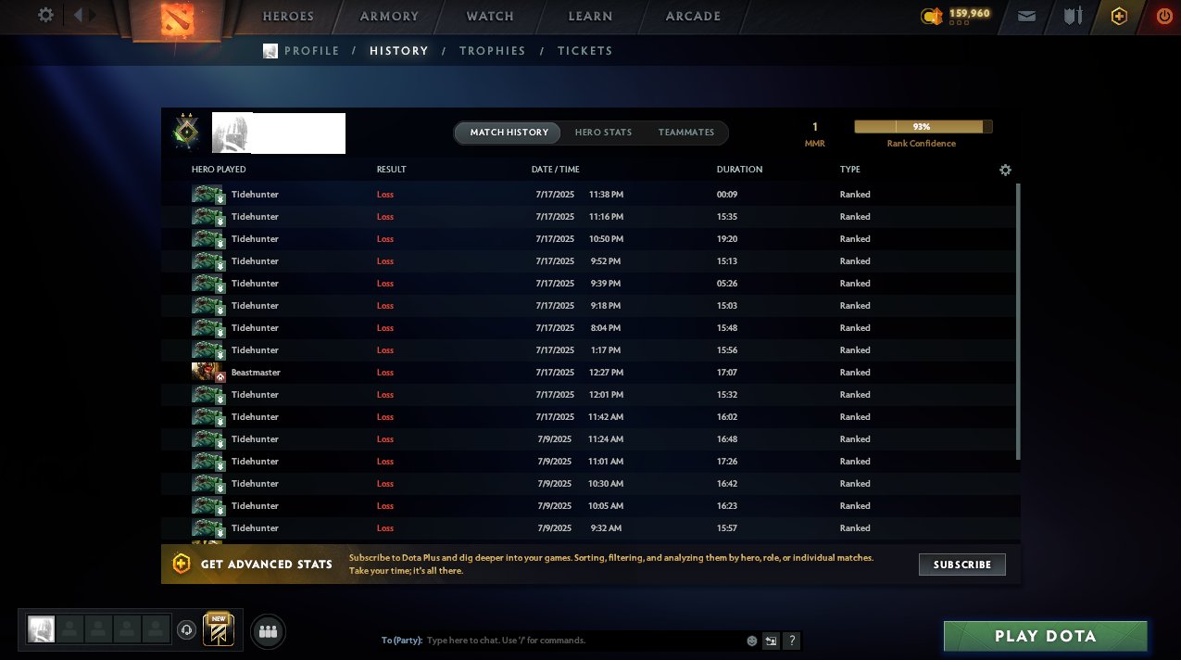Click the SUBSCRIBE button

point(961,565)
